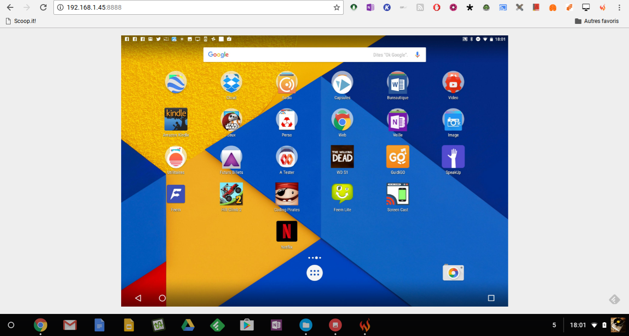Click the blue K extension icon
This screenshot has width=629, height=336.
click(387, 7)
